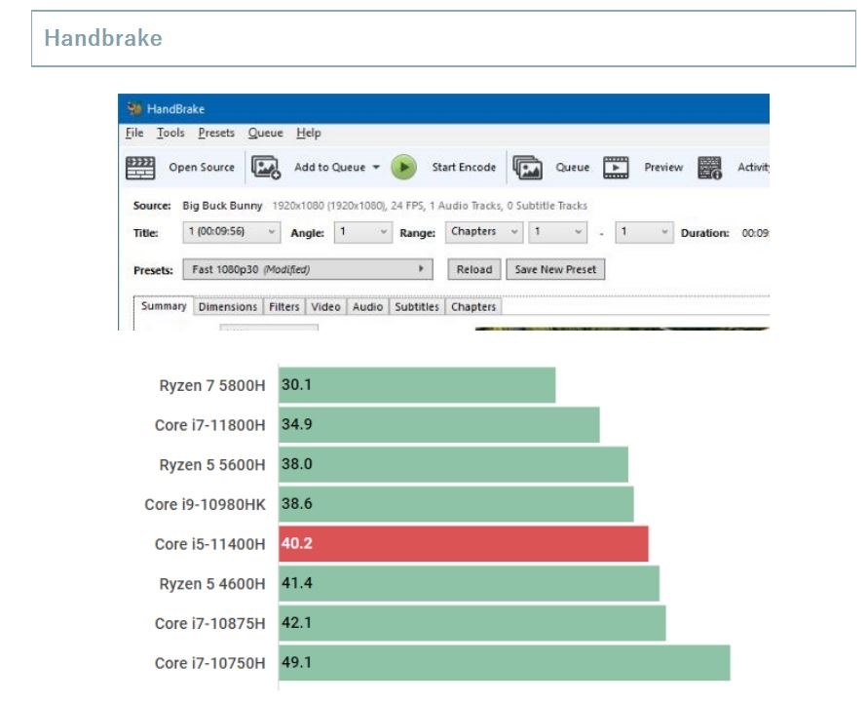
Task: Click the green Start Encode play icon
Action: pyautogui.click(x=403, y=168)
